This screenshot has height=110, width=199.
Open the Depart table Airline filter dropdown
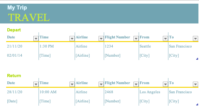[x=101, y=38]
